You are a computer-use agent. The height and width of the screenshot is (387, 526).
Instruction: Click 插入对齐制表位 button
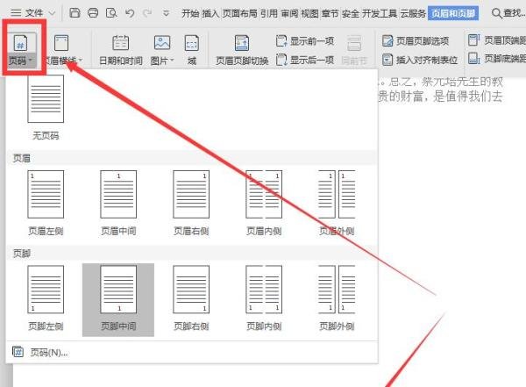coord(420,60)
